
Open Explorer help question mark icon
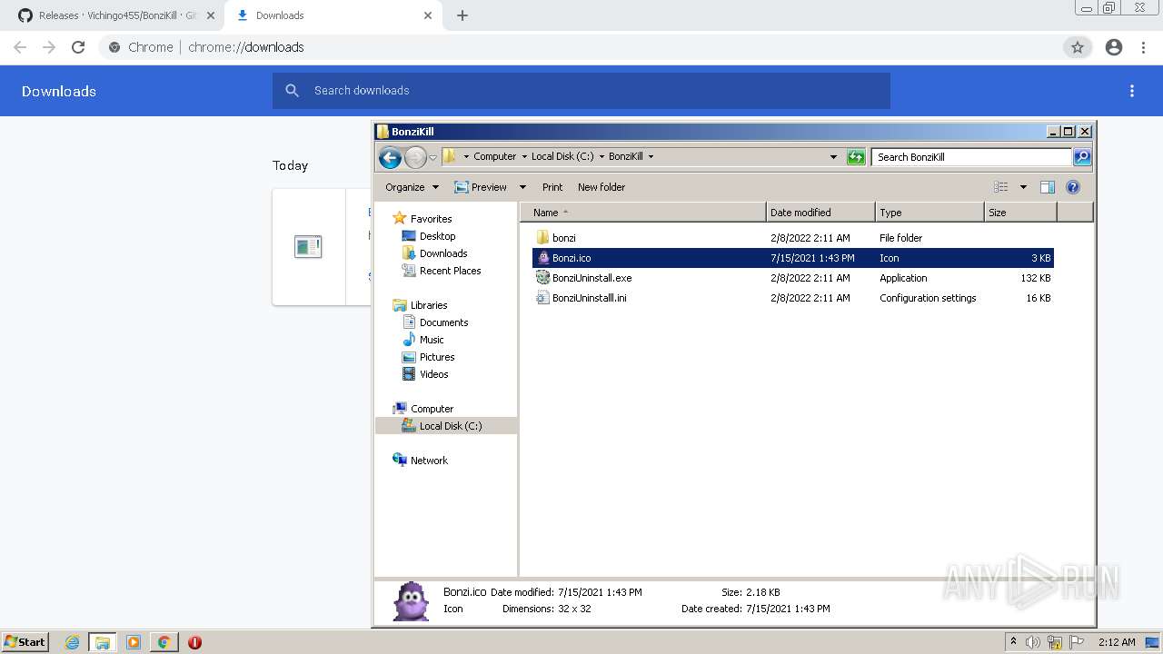[x=1073, y=187]
